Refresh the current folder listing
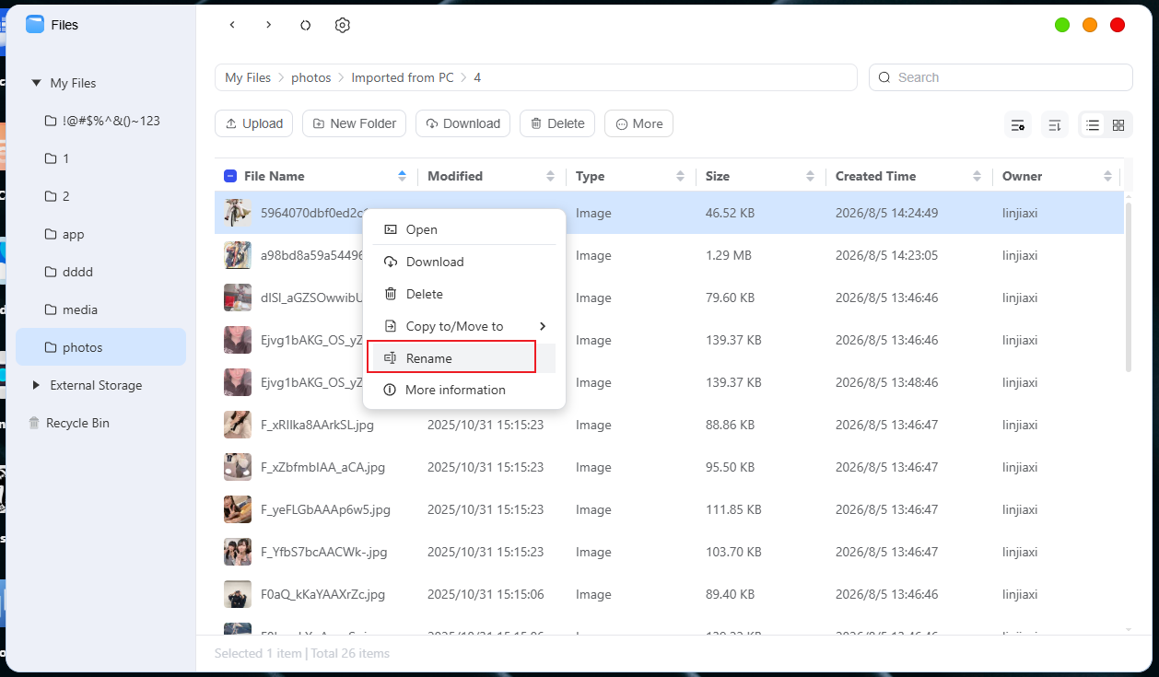The image size is (1159, 677). tap(306, 25)
